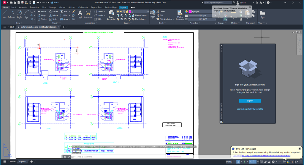The width and height of the screenshot is (304, 165).
Task: Click the keyword search input field
Action: pos(217,2)
